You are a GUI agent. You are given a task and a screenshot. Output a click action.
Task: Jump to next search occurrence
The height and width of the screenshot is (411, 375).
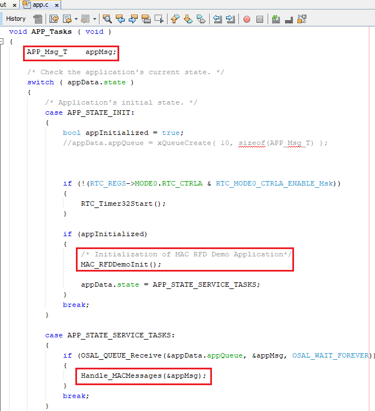[x=133, y=19]
